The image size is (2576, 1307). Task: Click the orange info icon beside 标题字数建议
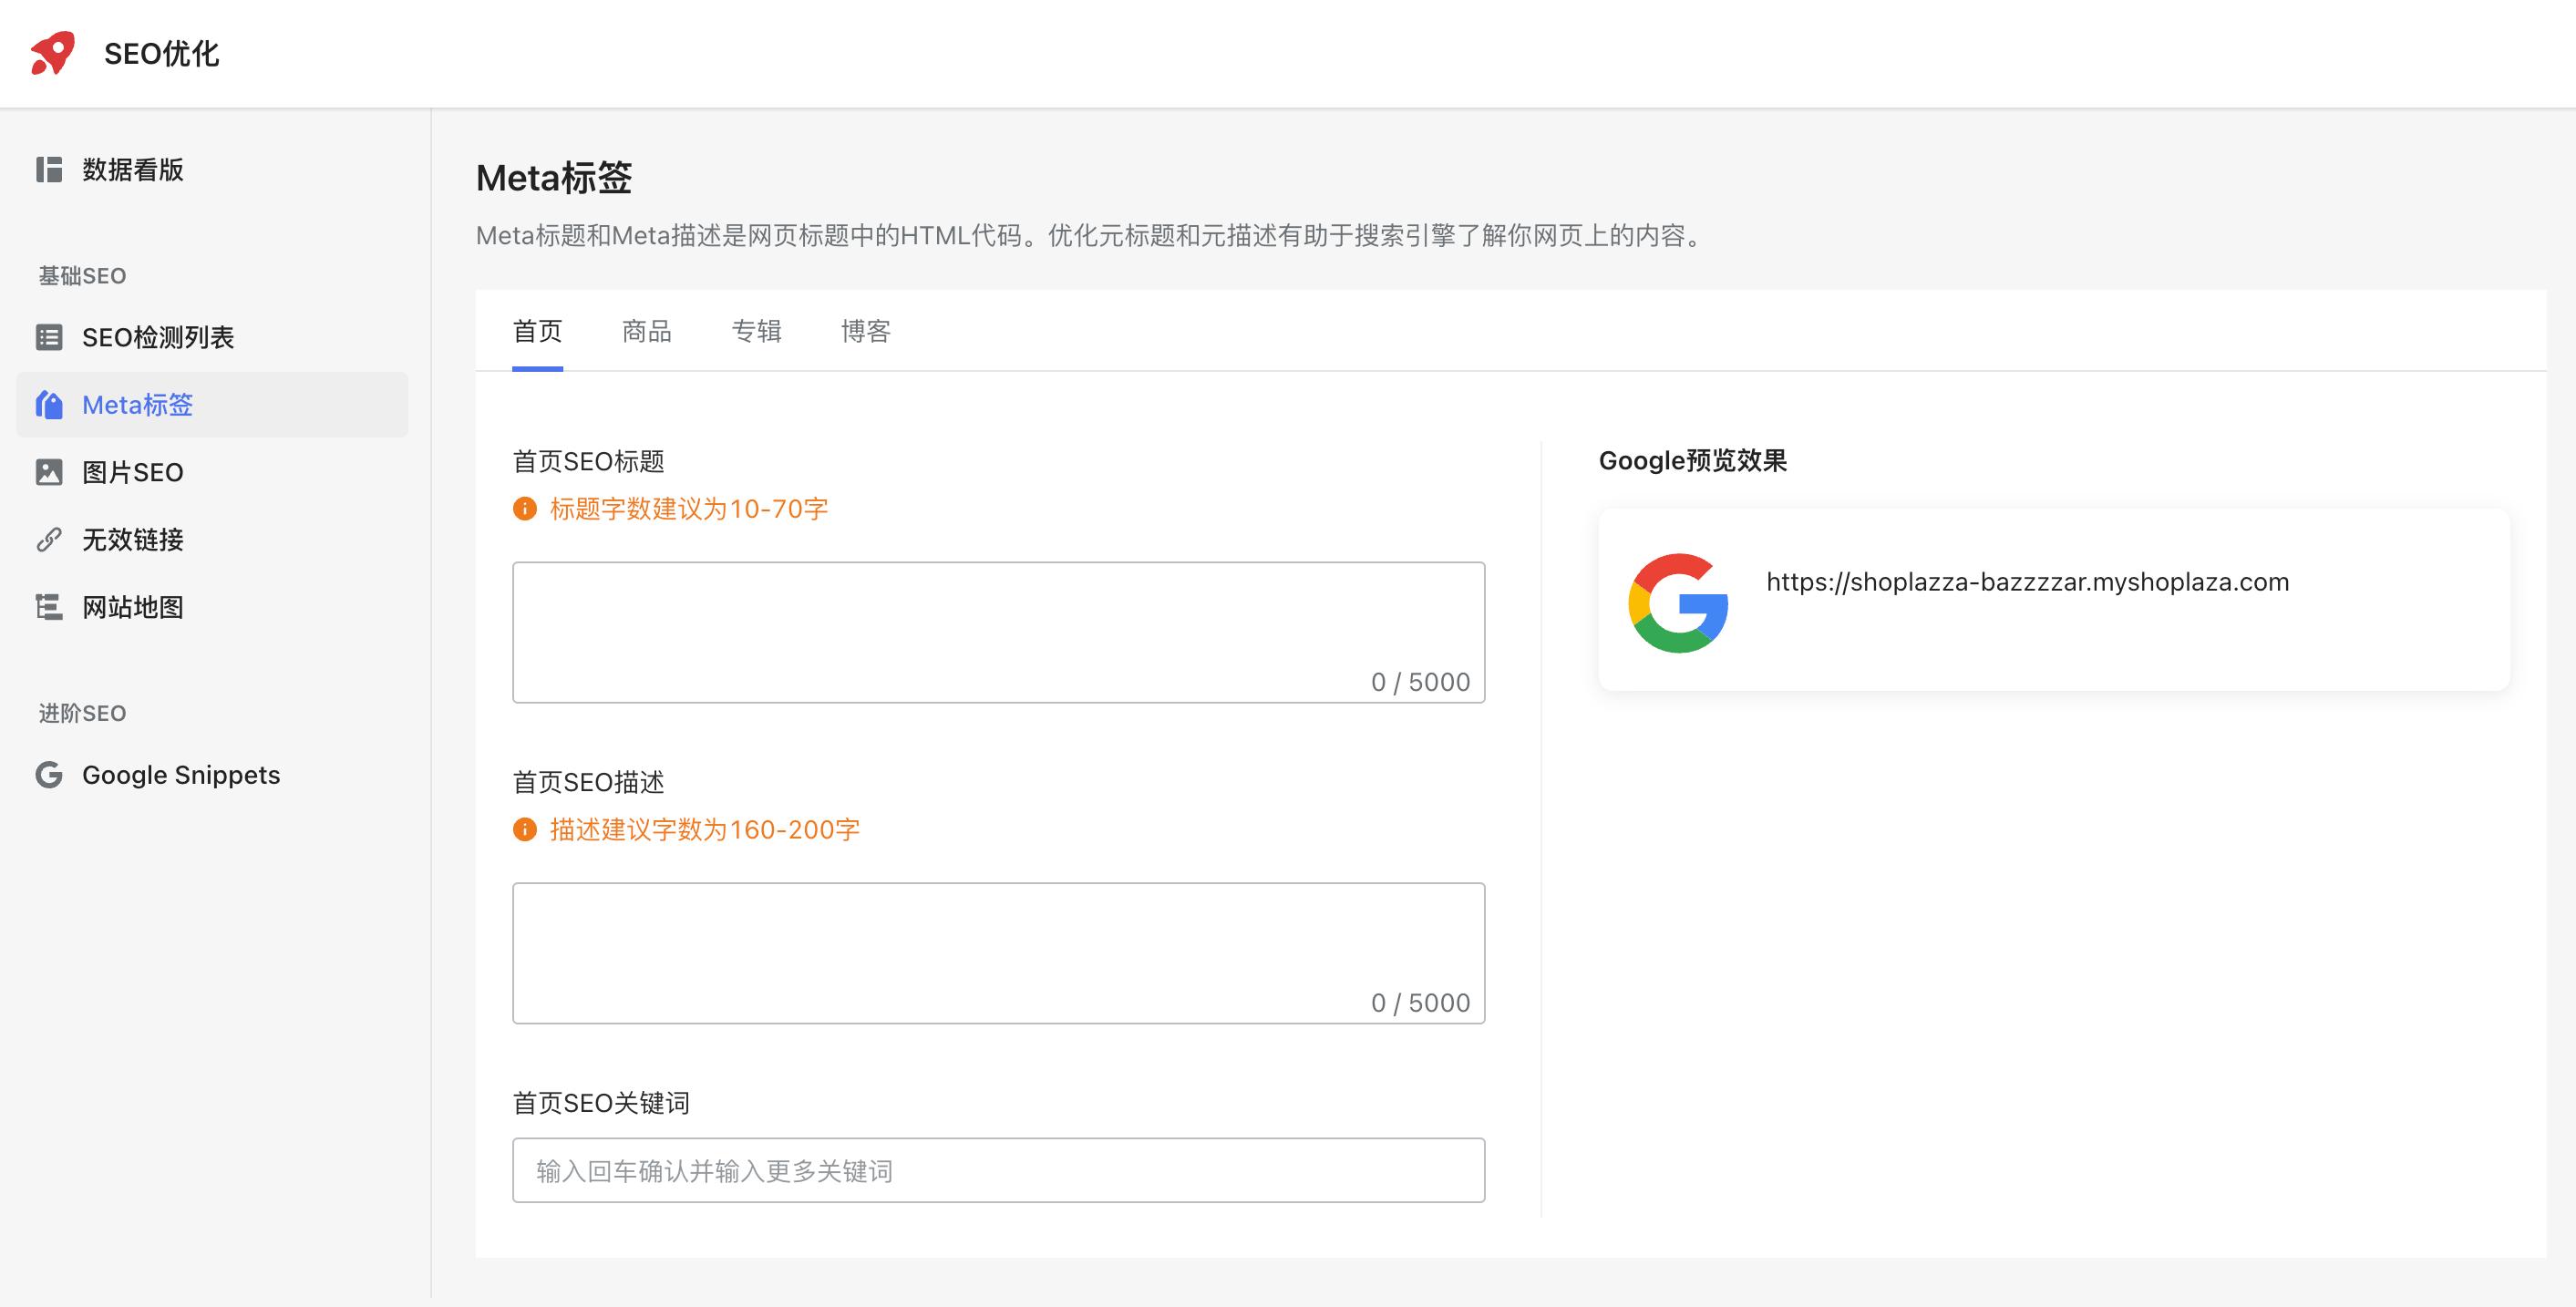[525, 509]
